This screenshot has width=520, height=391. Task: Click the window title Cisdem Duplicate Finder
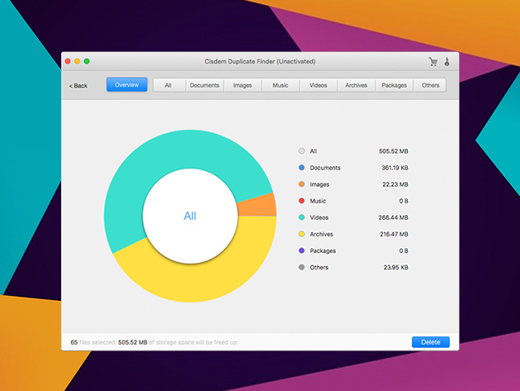pos(260,61)
